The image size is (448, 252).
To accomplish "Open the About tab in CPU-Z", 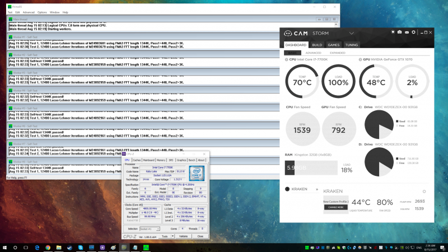I will (201, 160).
